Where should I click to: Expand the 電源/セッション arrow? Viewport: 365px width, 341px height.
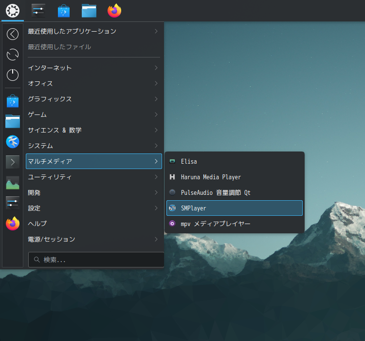156,239
